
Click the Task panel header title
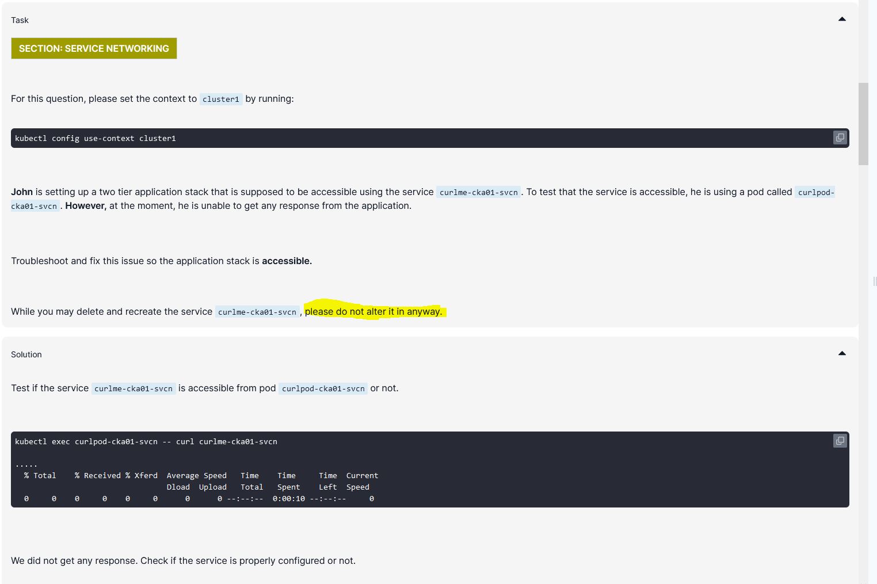click(20, 20)
